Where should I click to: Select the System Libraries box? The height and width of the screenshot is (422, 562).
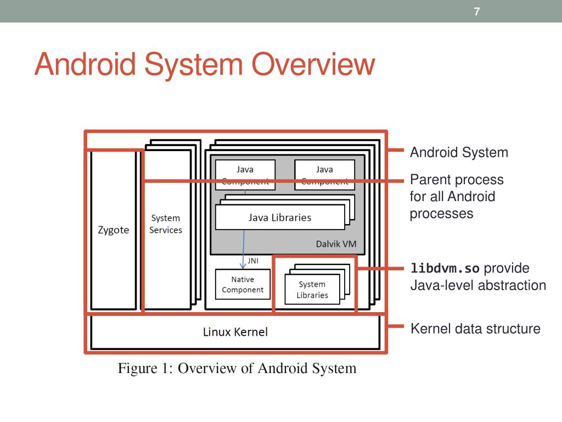[x=312, y=290]
